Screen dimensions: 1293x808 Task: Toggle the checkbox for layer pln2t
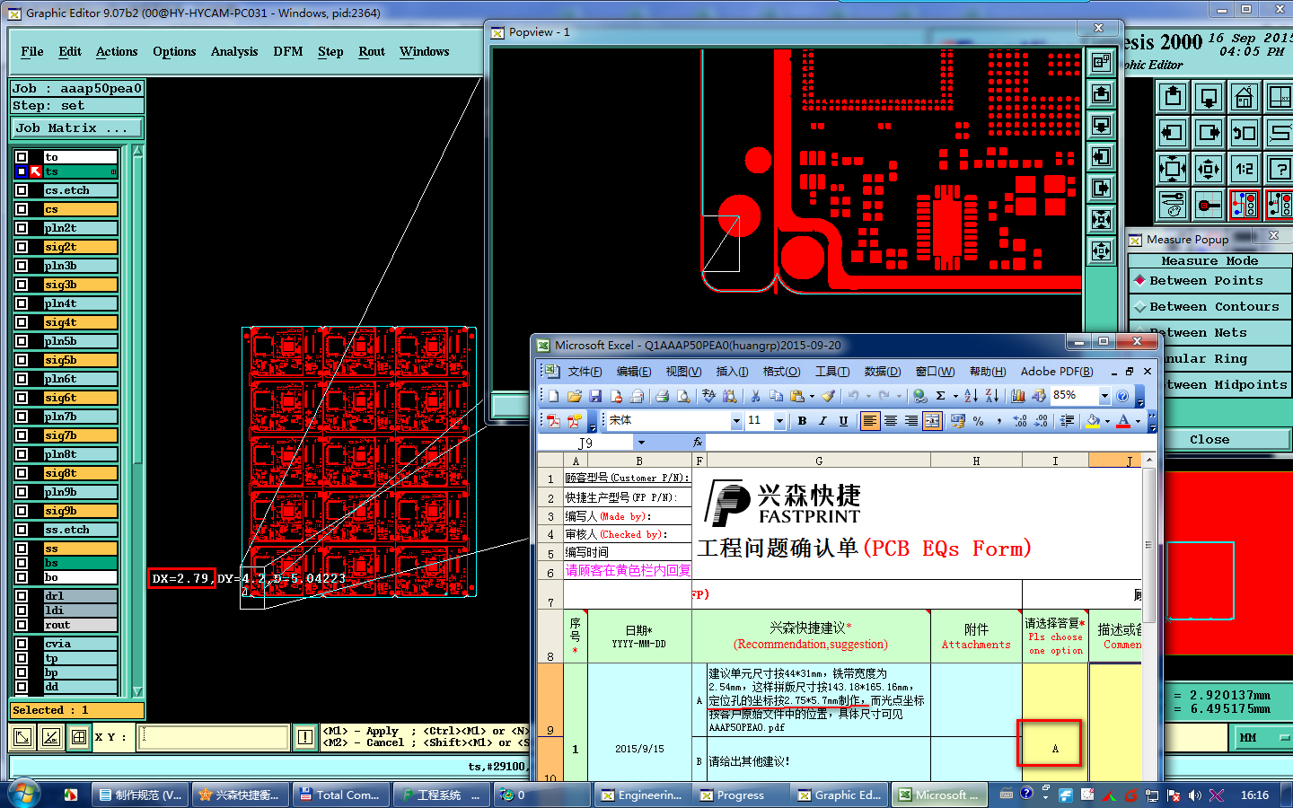22,228
